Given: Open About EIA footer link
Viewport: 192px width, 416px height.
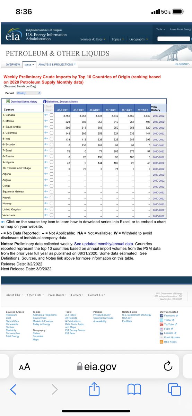Looking at the screenshot, I should pyautogui.click(x=14, y=295).
